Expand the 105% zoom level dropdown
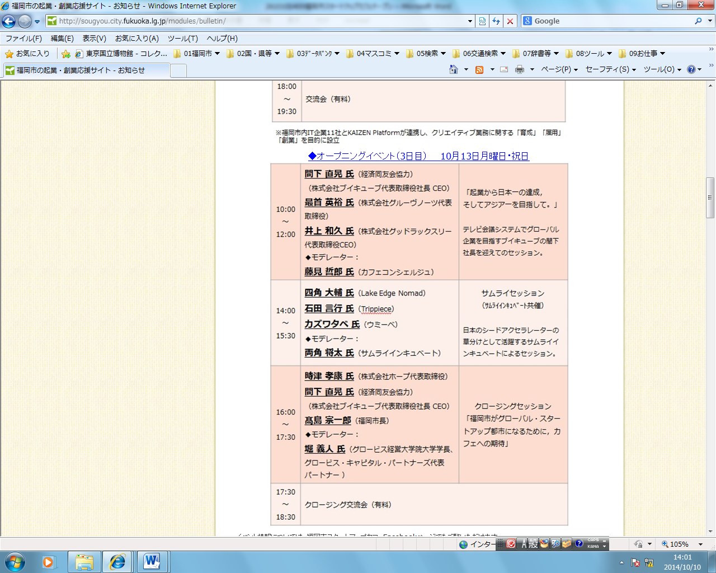Screen dimensions: 716x573 700,544
